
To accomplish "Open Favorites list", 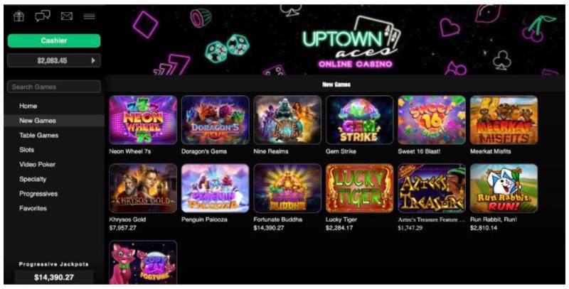I will [x=33, y=208].
